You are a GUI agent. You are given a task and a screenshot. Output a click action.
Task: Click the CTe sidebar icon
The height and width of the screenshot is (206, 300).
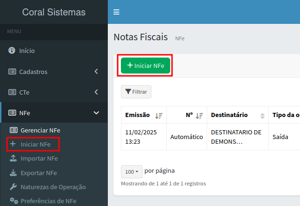pos(12,92)
